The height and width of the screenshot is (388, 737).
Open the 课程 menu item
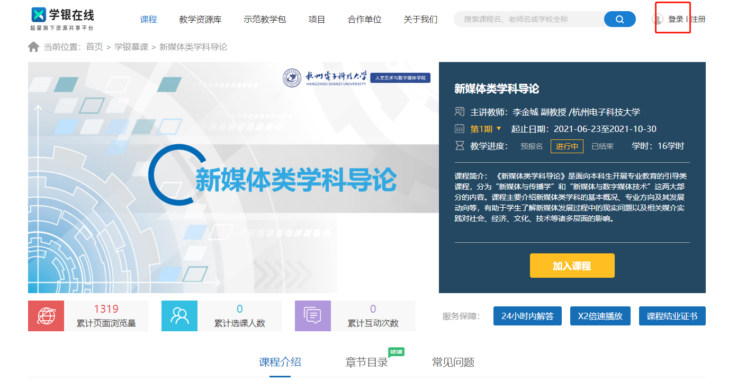148,20
